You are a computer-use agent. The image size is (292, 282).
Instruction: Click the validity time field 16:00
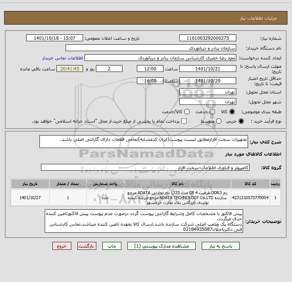150,81
